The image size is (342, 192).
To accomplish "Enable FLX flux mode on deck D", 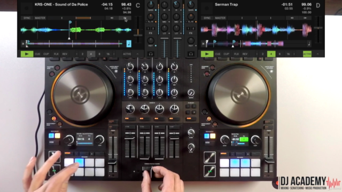I will click(236, 54).
